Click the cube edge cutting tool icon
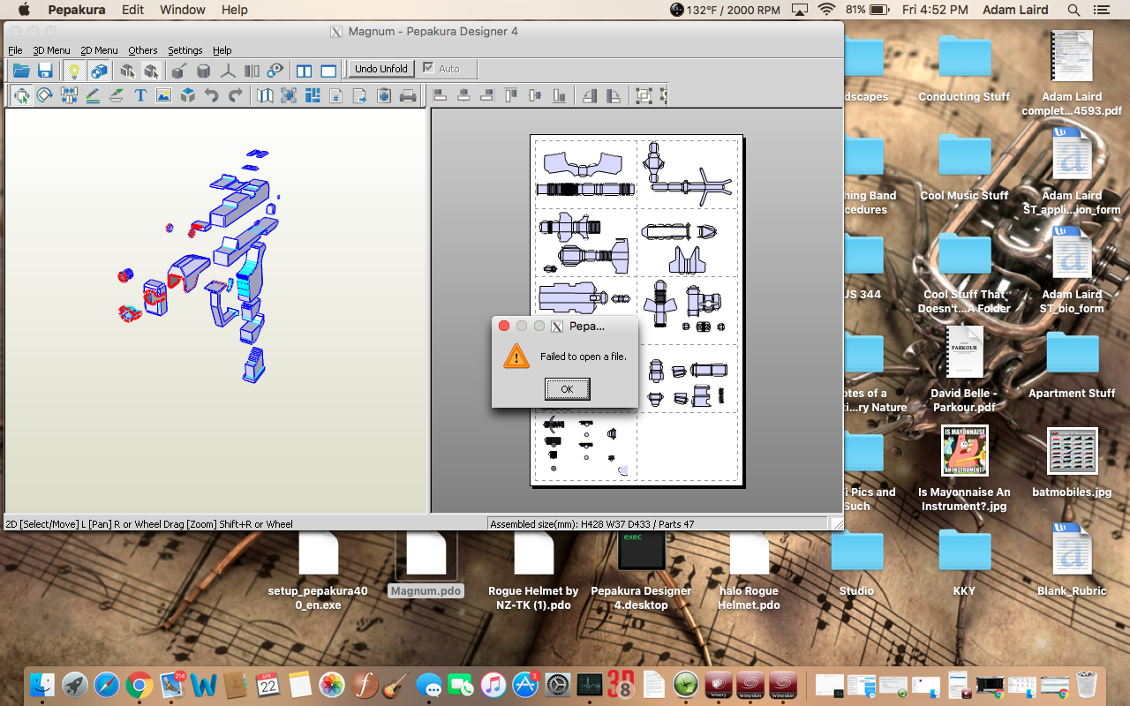1130x706 pixels. click(179, 71)
